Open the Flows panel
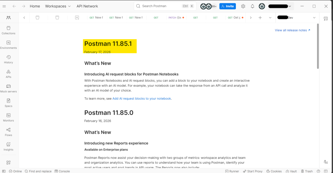 [x=8, y=130]
